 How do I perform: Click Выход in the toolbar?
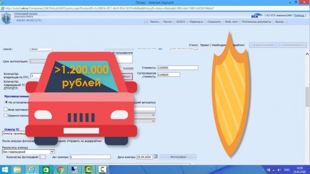click(279, 22)
